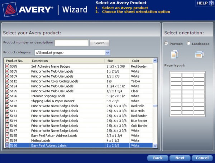Click size '5 1/2 x 8 1/2'
This screenshot has height=163, width=215.
click(x=116, y=96)
